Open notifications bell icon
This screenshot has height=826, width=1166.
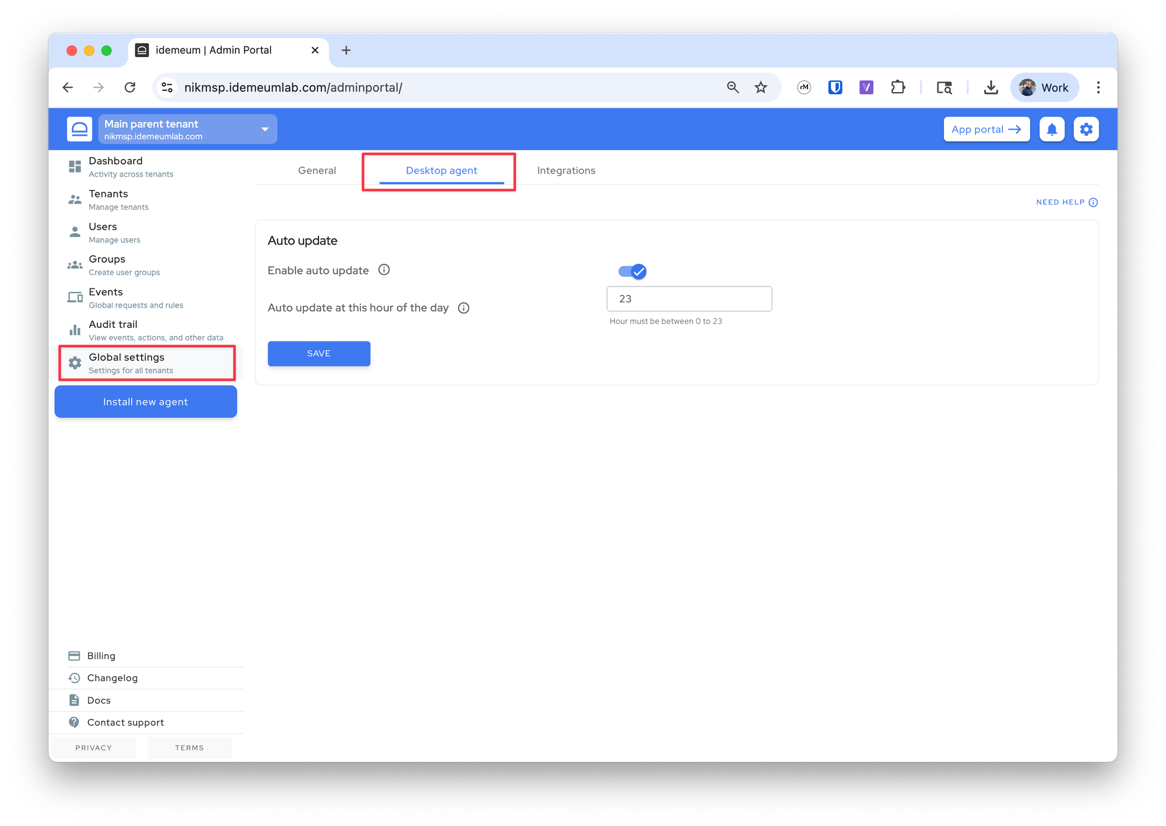coord(1052,129)
